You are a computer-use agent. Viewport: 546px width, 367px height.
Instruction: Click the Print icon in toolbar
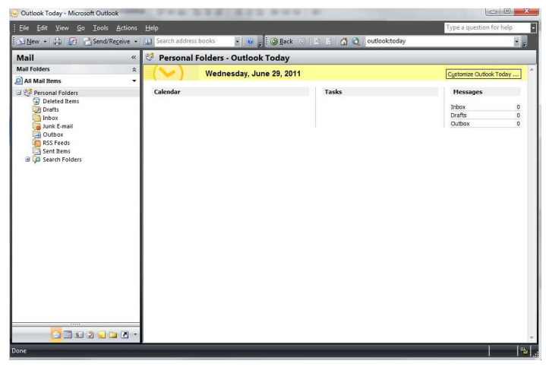58,42
